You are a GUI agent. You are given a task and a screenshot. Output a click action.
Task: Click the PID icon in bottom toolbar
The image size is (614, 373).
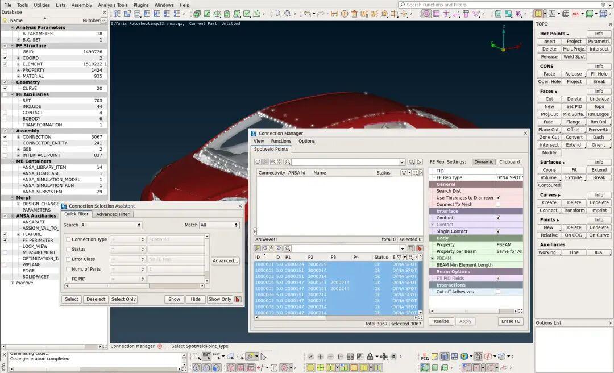click(425, 357)
